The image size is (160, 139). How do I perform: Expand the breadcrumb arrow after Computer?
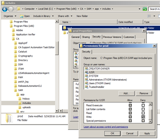click(36, 9)
